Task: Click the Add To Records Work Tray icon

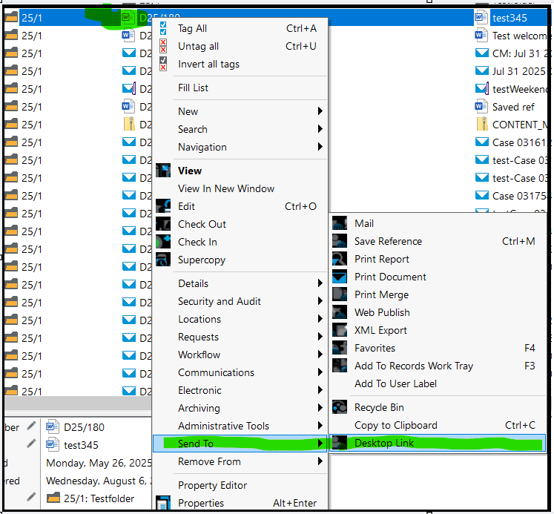Action: click(x=340, y=366)
